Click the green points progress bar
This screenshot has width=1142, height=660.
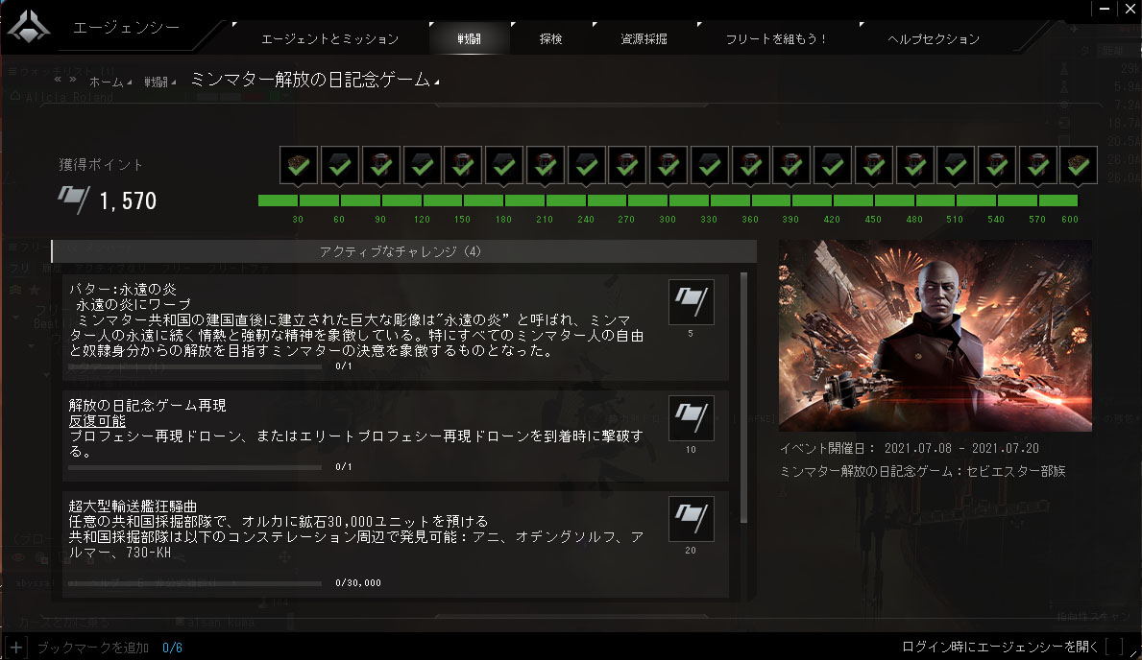click(x=668, y=200)
